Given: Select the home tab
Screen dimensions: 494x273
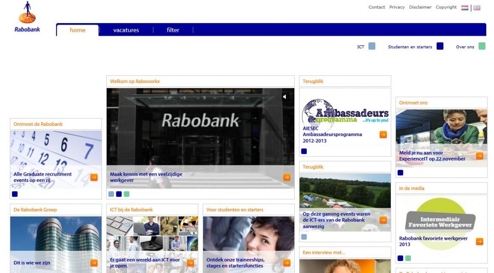Looking at the screenshot, I should click(x=78, y=30).
